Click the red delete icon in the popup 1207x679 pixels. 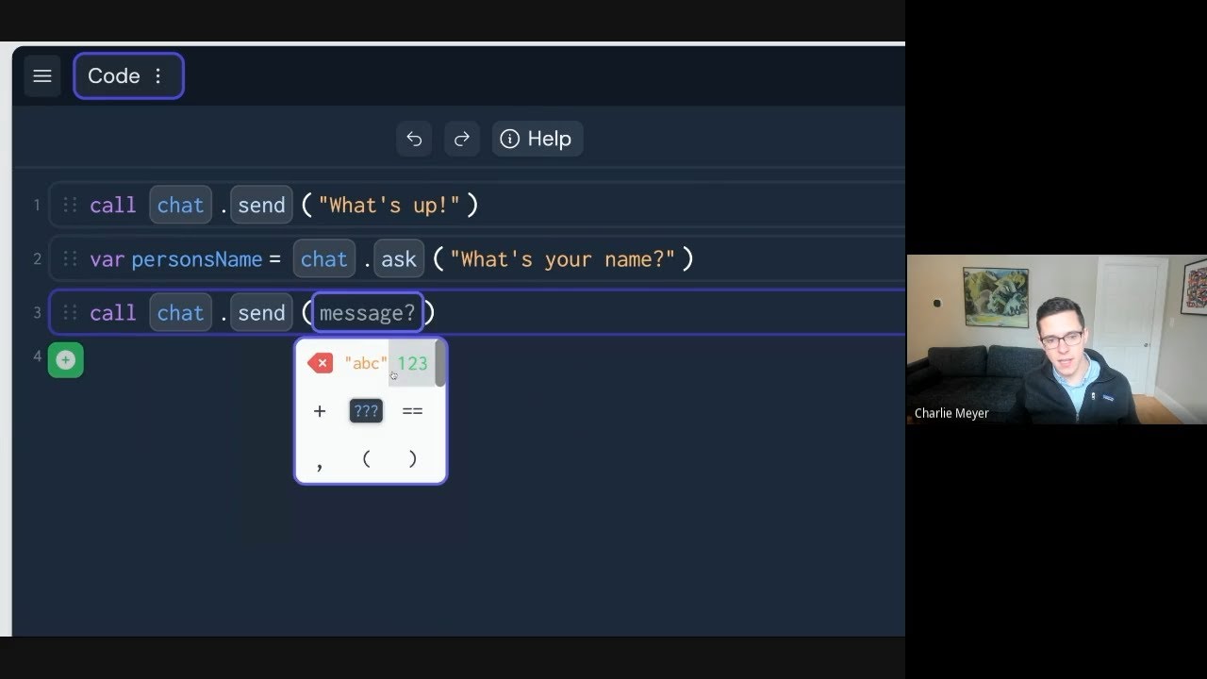coord(320,362)
